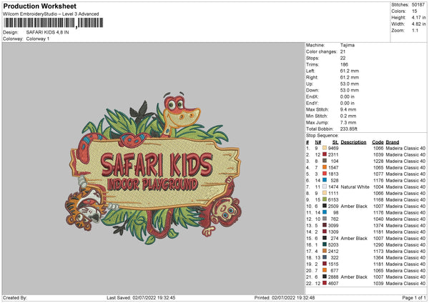Click the Height value 4.17 in
Screen dimensions: 429x303
(x=418, y=17)
